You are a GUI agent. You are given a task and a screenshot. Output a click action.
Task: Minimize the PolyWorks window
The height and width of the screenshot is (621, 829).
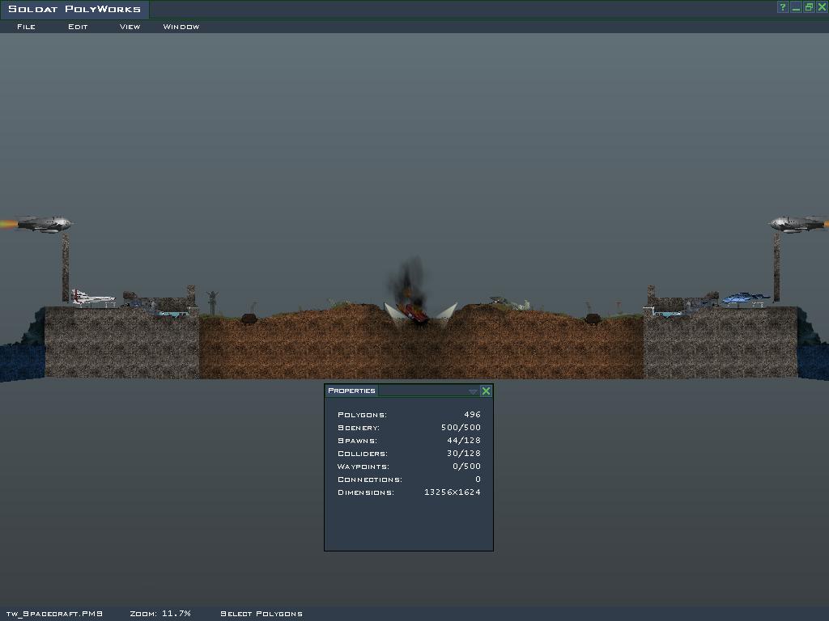pos(796,7)
